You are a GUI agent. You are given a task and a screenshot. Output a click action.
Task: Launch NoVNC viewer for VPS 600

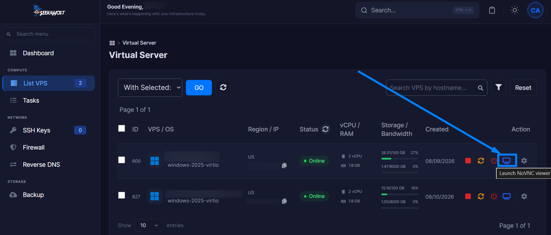point(507,161)
